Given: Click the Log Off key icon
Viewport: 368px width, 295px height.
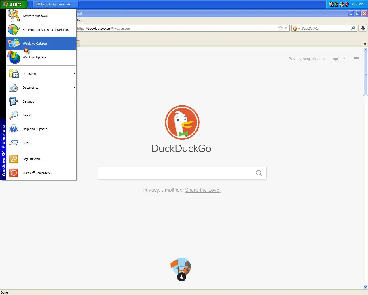Looking at the screenshot, I should (x=14, y=159).
